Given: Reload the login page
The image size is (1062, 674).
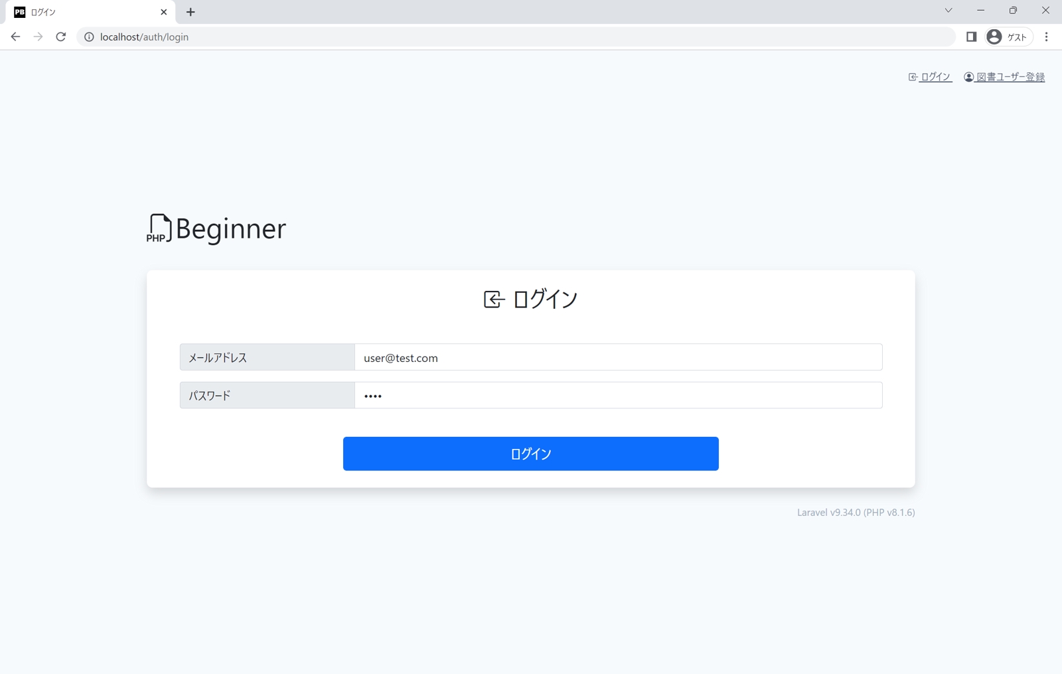Looking at the screenshot, I should (61, 37).
